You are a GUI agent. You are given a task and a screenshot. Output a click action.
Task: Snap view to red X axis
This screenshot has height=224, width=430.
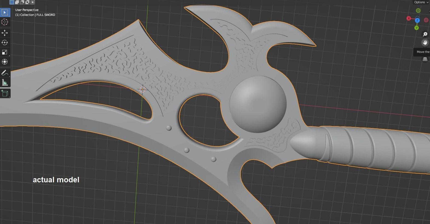409,18
